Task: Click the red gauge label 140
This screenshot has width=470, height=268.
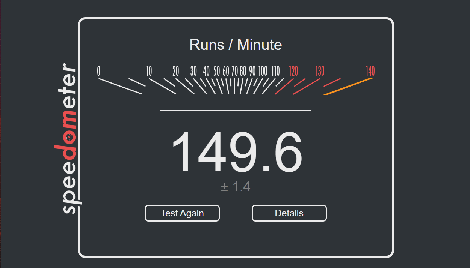Action: click(x=370, y=71)
